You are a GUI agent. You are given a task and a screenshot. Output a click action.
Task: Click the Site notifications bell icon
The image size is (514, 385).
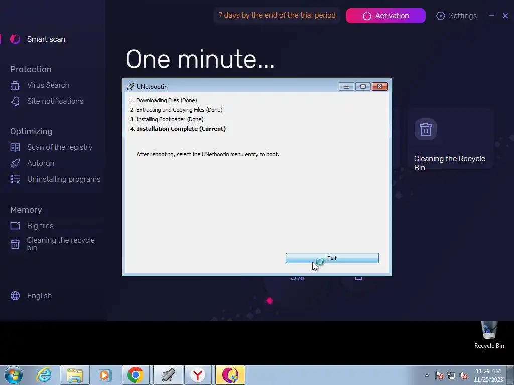tap(15, 101)
